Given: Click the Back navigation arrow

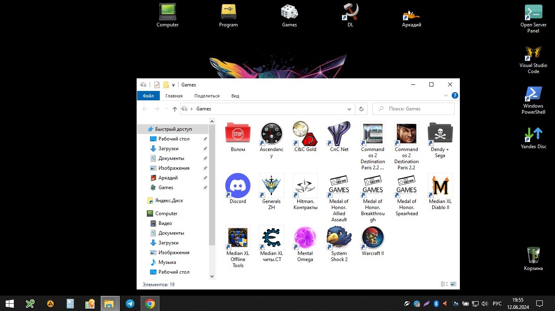Looking at the screenshot, I should [x=145, y=109].
